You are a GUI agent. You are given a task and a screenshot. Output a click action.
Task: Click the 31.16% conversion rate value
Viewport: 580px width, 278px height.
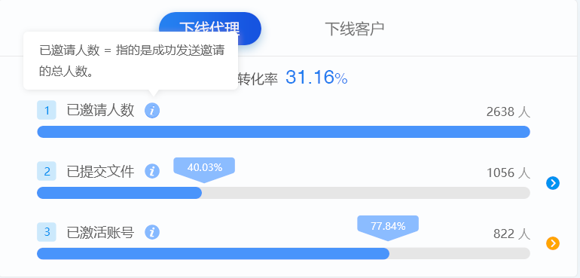pyautogui.click(x=316, y=78)
